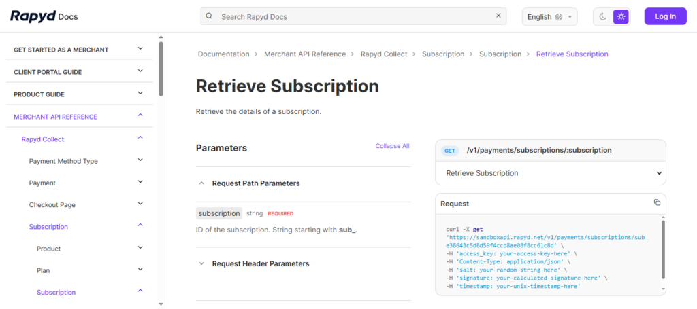Expand Plan sidebar item chevron
Image resolution: width=697 pixels, height=309 pixels.
coord(140,269)
